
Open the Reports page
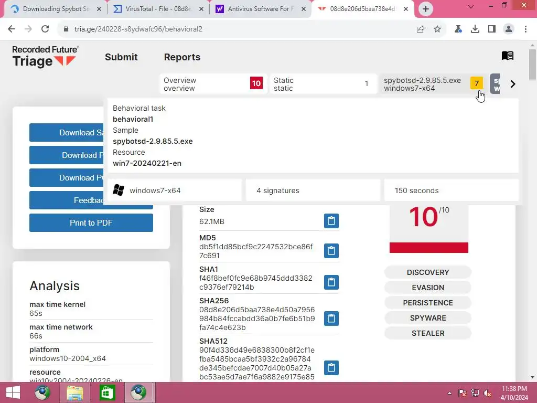[182, 57]
